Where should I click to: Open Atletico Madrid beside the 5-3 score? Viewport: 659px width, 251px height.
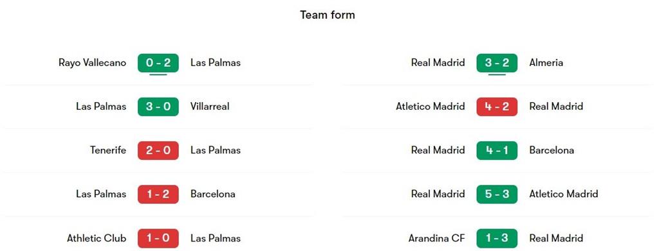tap(564, 194)
